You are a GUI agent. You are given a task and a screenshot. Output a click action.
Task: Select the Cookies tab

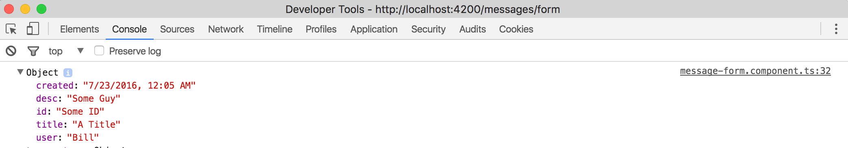pyautogui.click(x=516, y=29)
